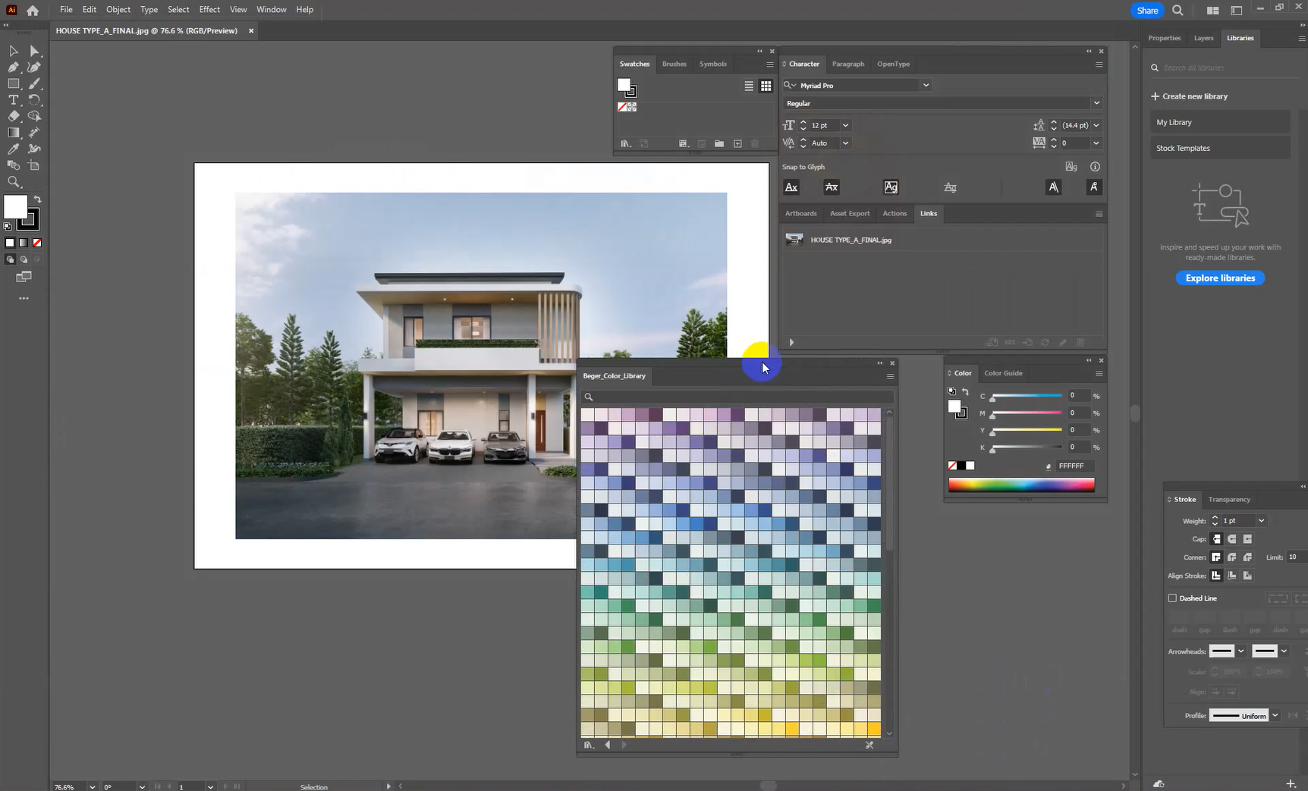Select the Zoom tool magnifier
Screen dimensions: 1308x791
pos(13,182)
